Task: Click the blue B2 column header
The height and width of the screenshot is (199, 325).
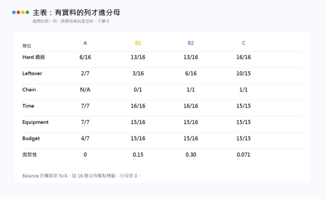Action: [x=191, y=43]
